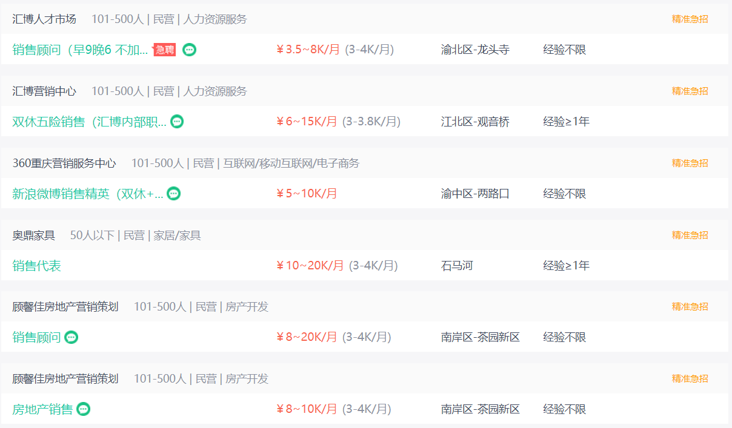Open company 奥鼎家具
Screen dimensions: 732x428
pyautogui.click(x=33, y=235)
